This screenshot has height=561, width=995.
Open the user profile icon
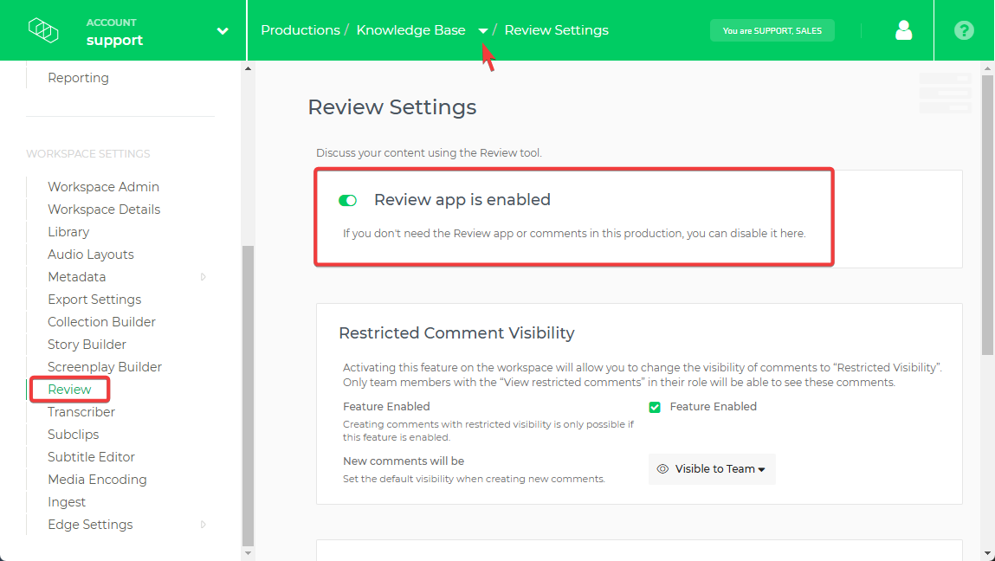[903, 29]
